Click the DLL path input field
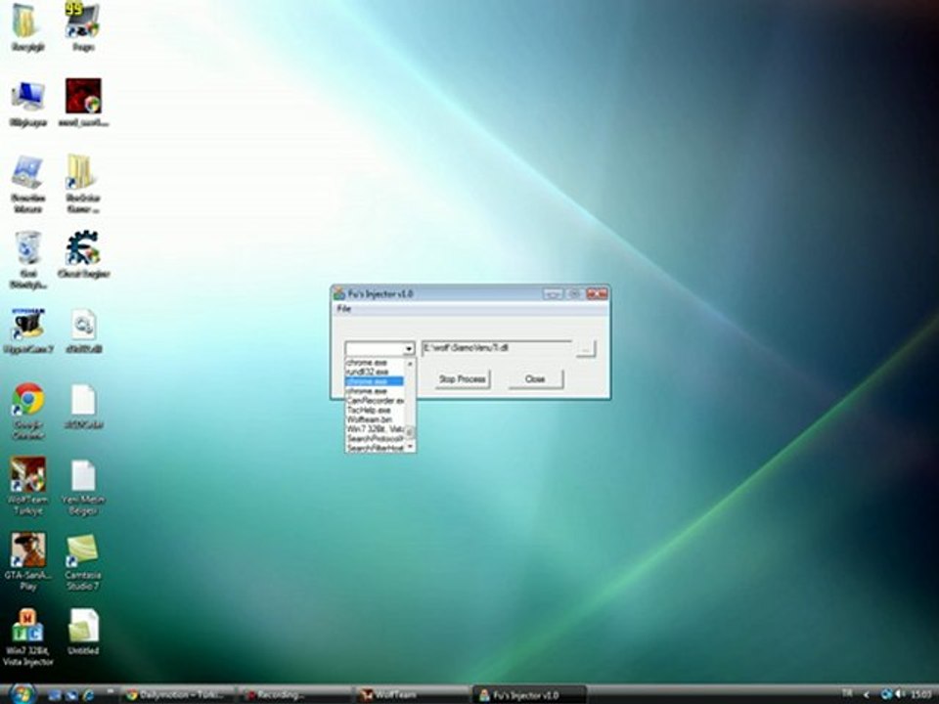The image size is (939, 704). 497,348
